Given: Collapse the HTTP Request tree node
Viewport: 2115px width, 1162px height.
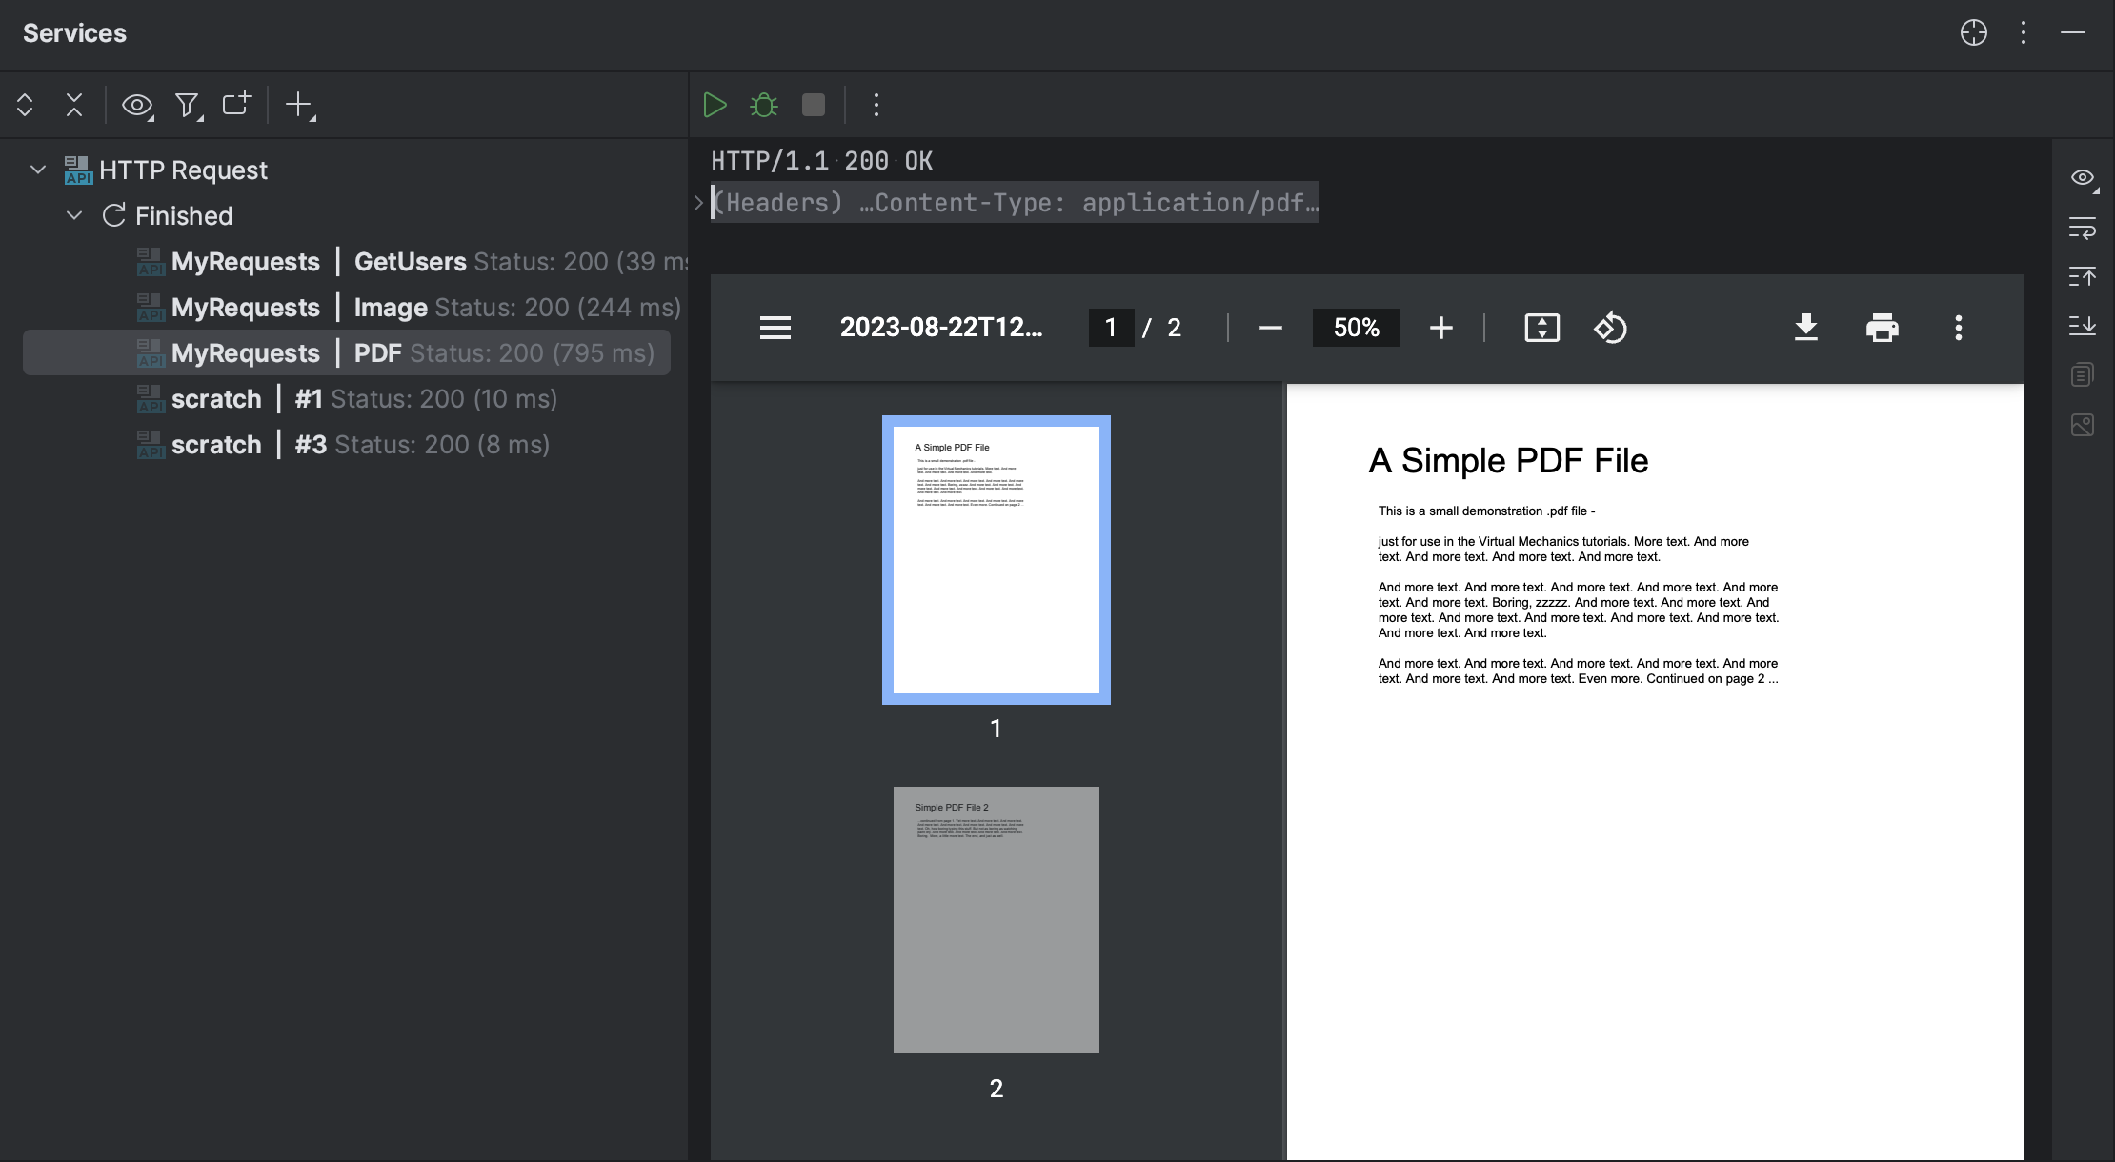Looking at the screenshot, I should [35, 170].
